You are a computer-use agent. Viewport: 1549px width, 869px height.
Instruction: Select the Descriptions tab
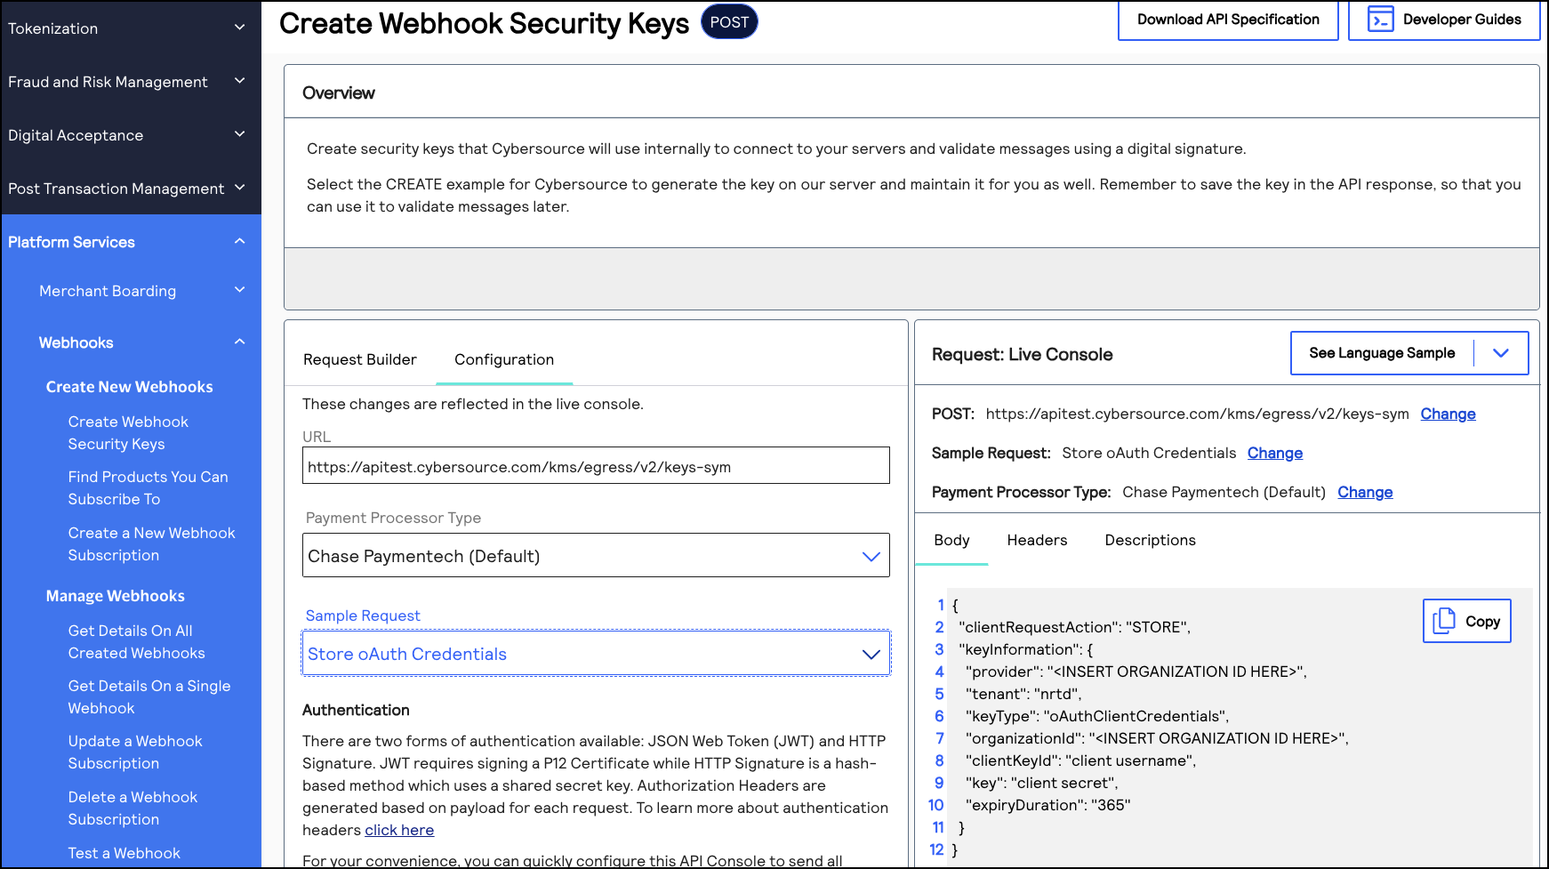point(1150,540)
